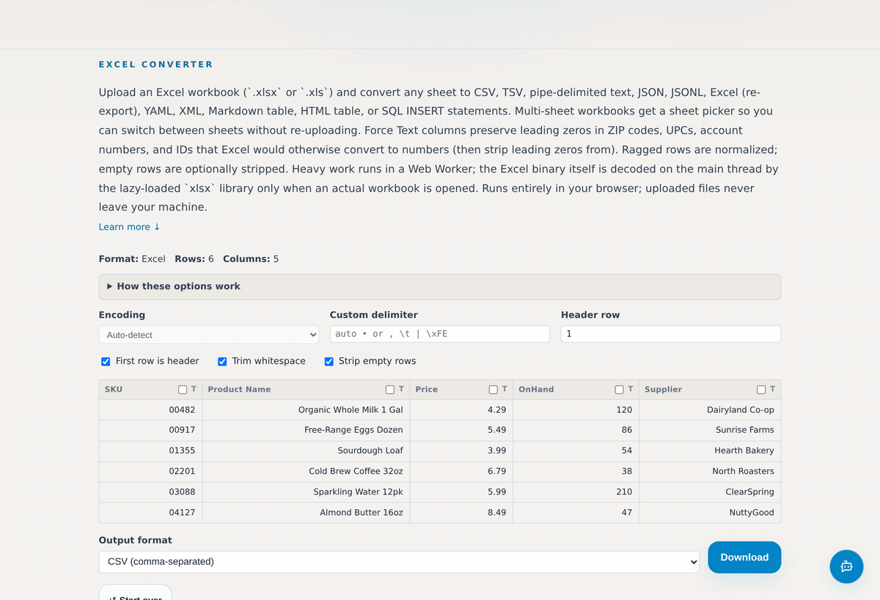Follow the Learn more link

click(x=129, y=227)
